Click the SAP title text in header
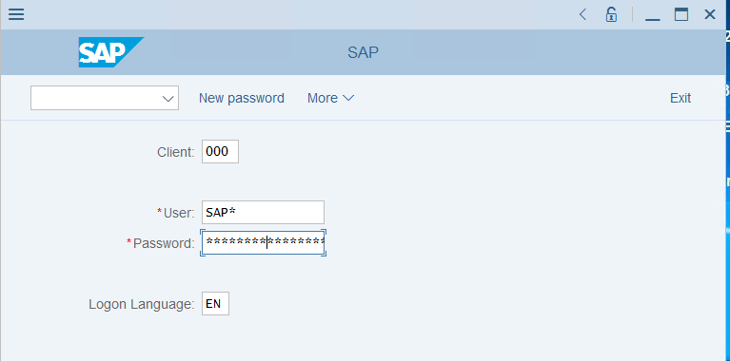 (363, 52)
